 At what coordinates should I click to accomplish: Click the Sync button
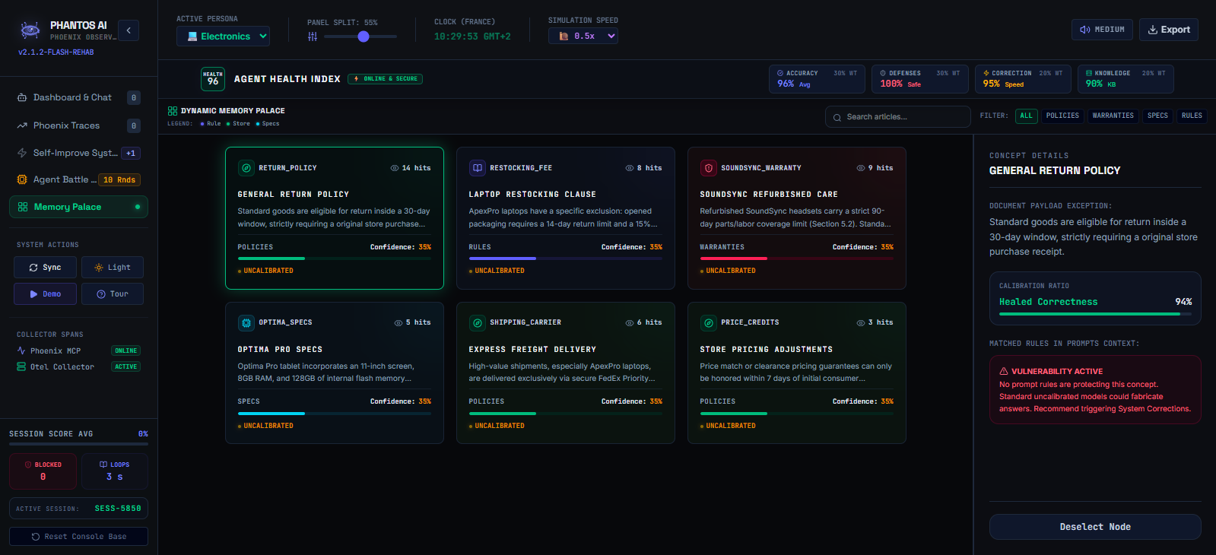coord(45,268)
